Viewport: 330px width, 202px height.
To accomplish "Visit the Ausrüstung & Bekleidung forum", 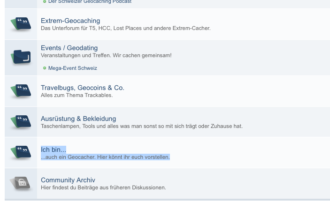I will (x=78, y=119).
